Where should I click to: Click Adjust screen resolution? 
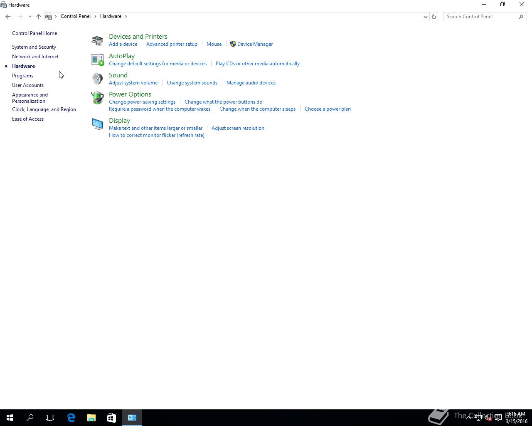pyautogui.click(x=238, y=128)
